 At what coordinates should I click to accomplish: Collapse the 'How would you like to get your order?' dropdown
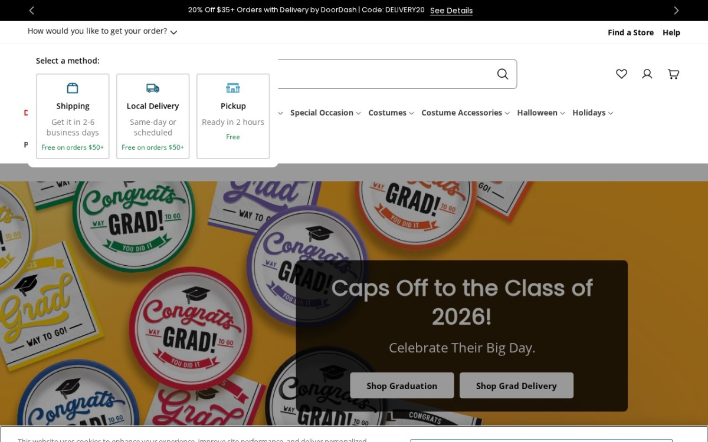102,31
